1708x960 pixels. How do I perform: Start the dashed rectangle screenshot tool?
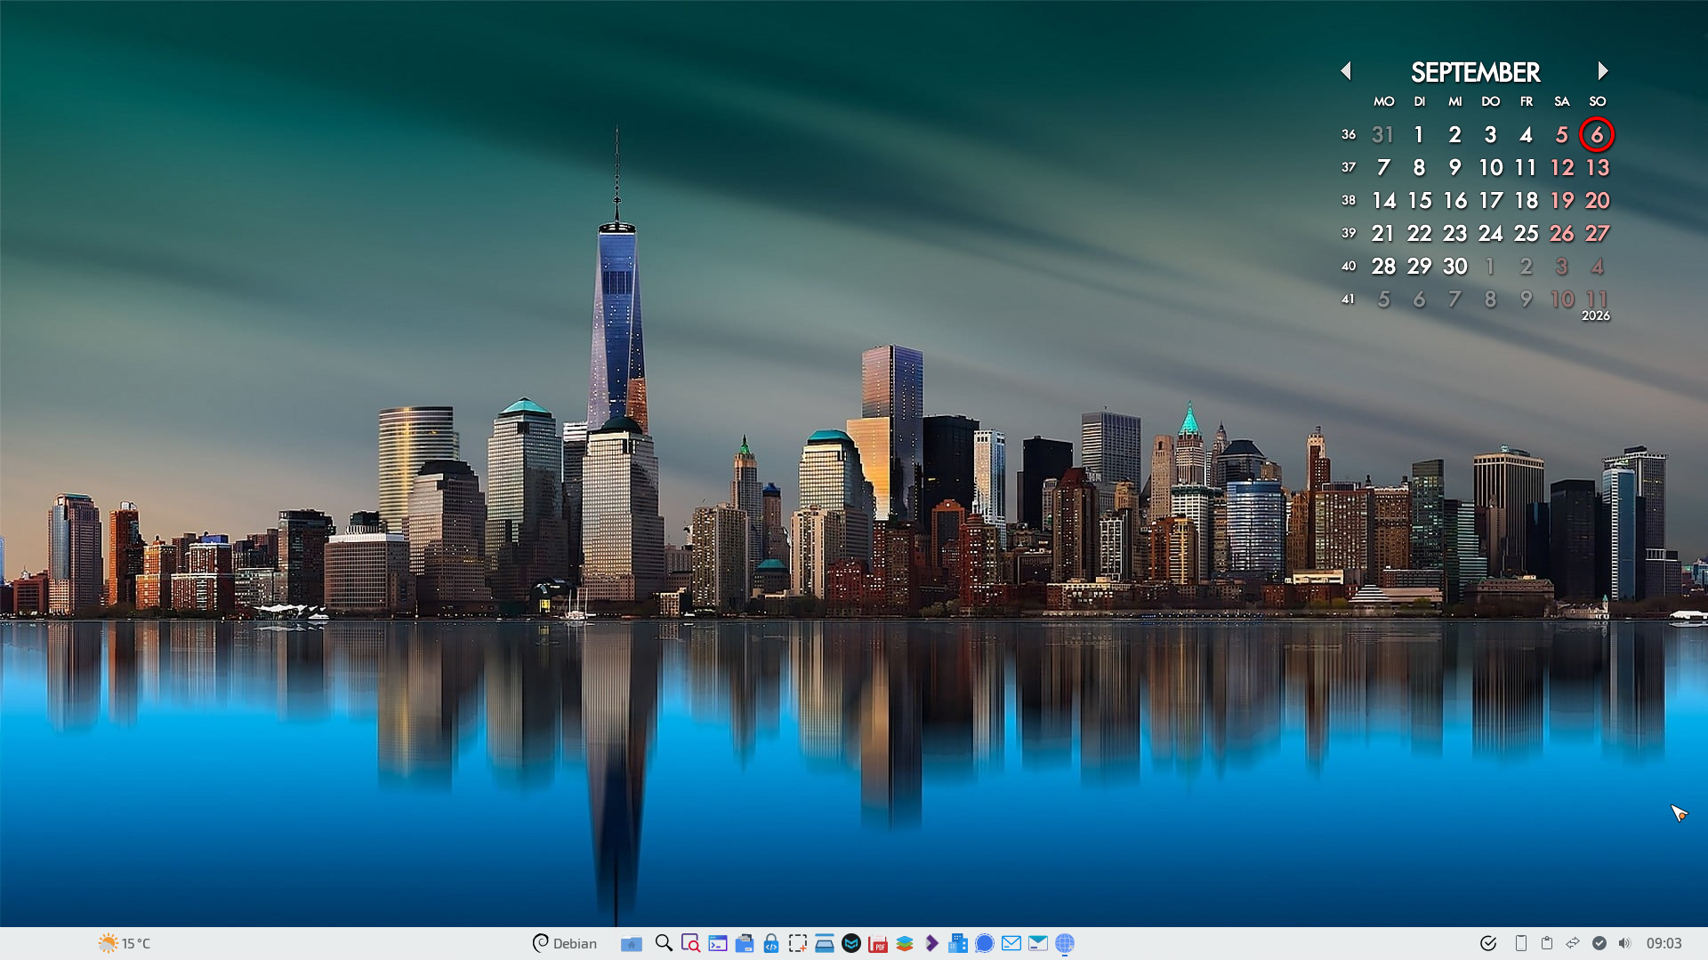[x=798, y=943]
